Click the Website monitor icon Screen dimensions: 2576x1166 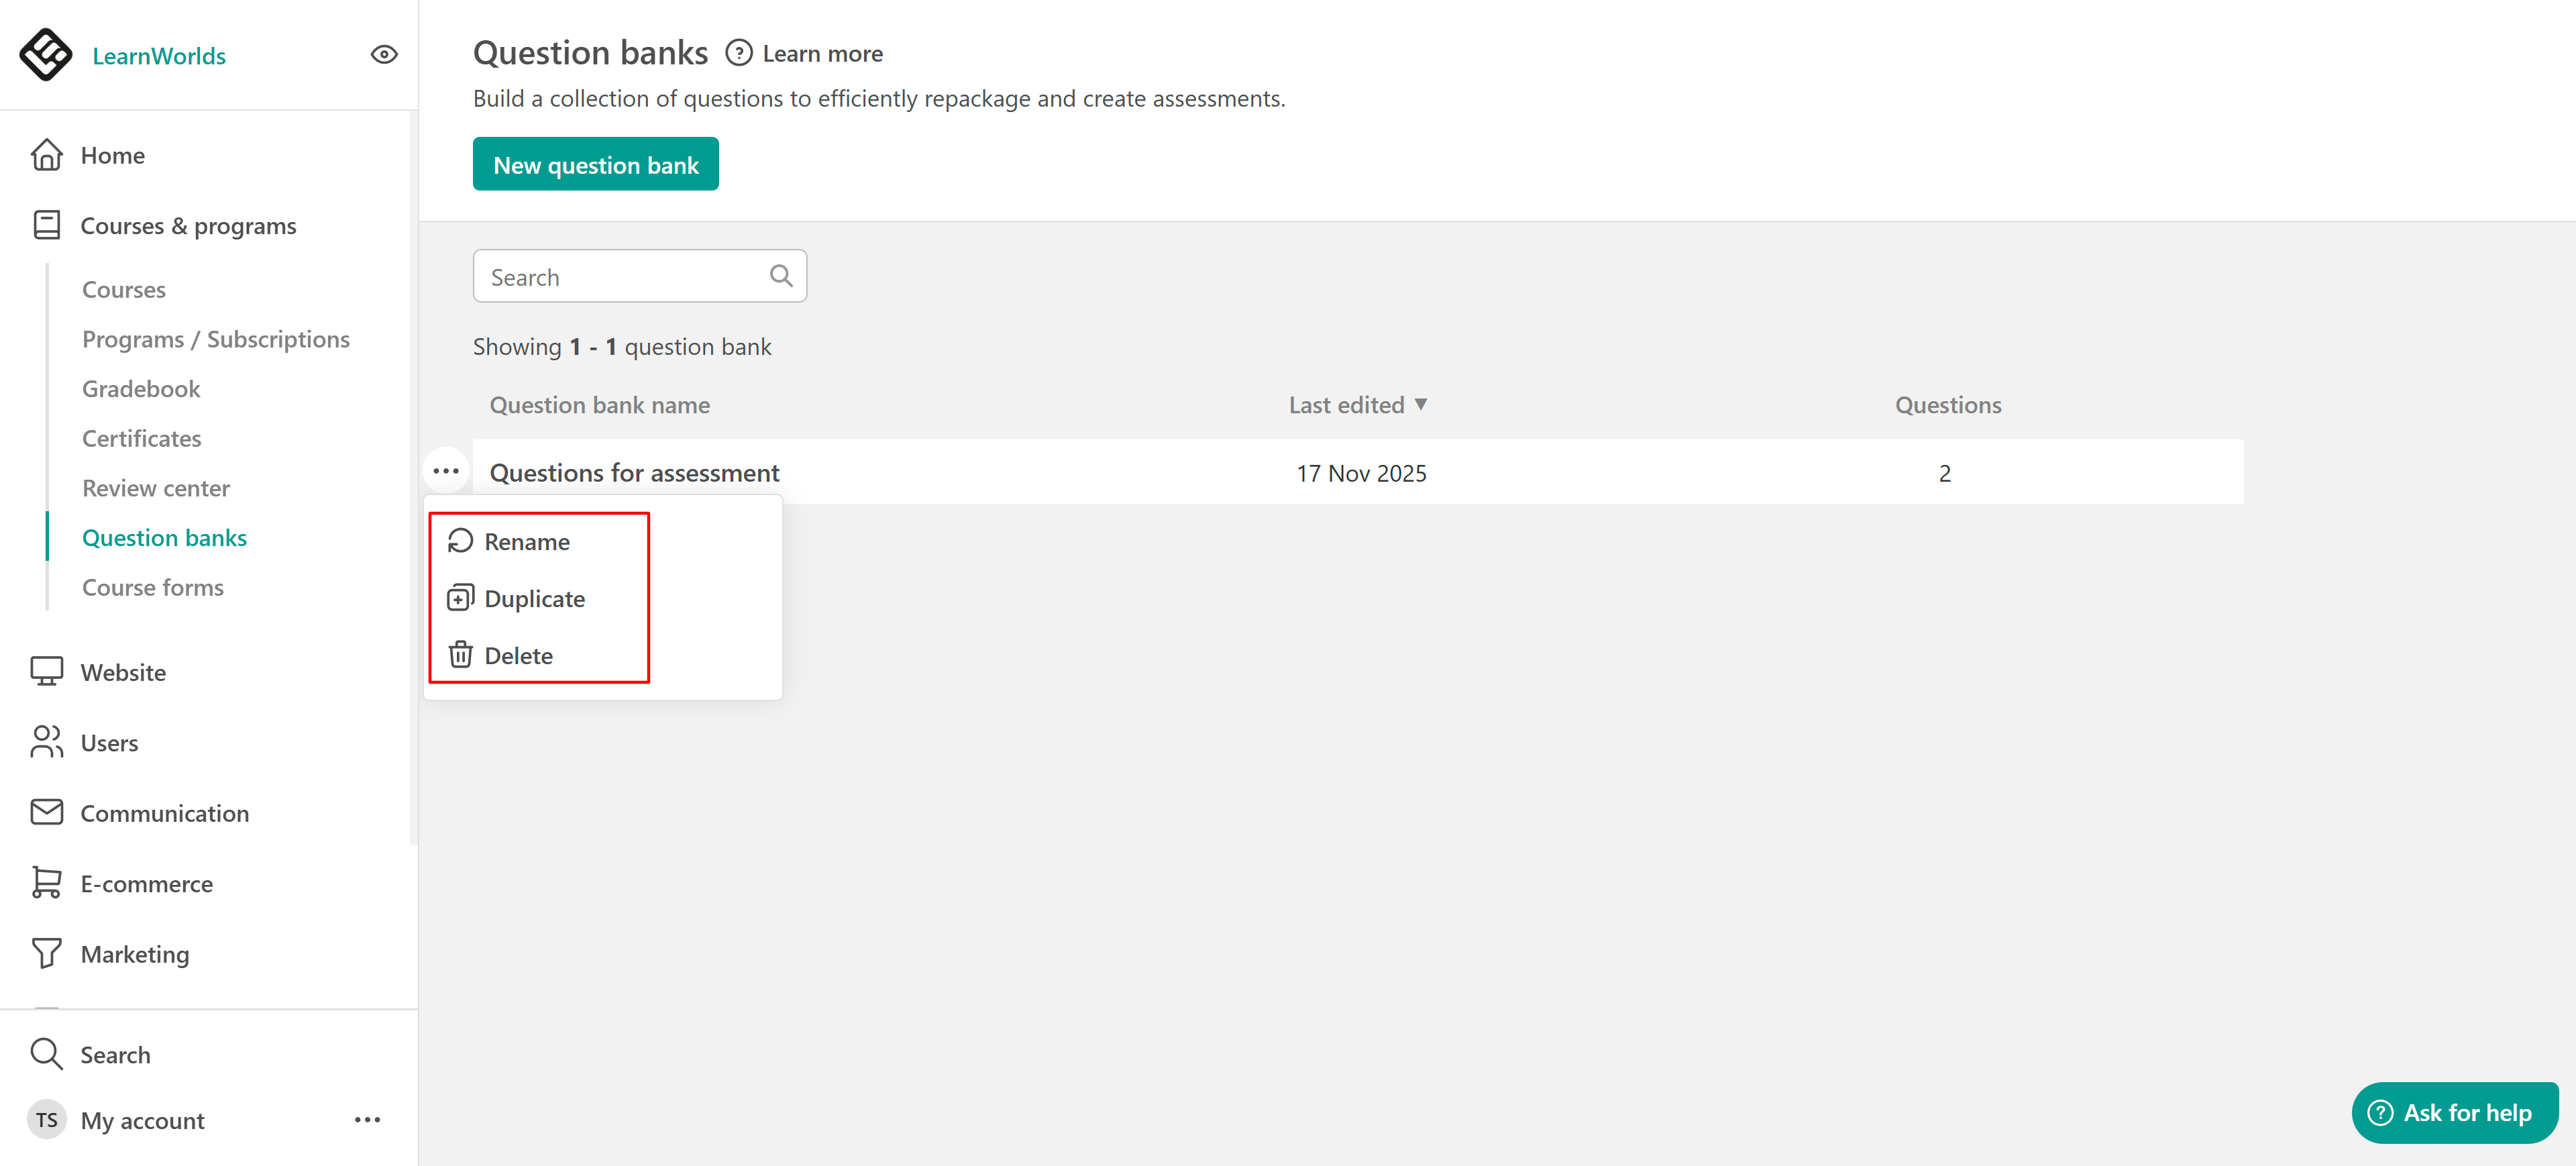pyautogui.click(x=46, y=671)
